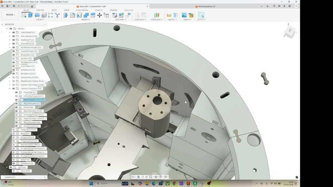Switch to the SHEET METAL tab

point(82,10)
